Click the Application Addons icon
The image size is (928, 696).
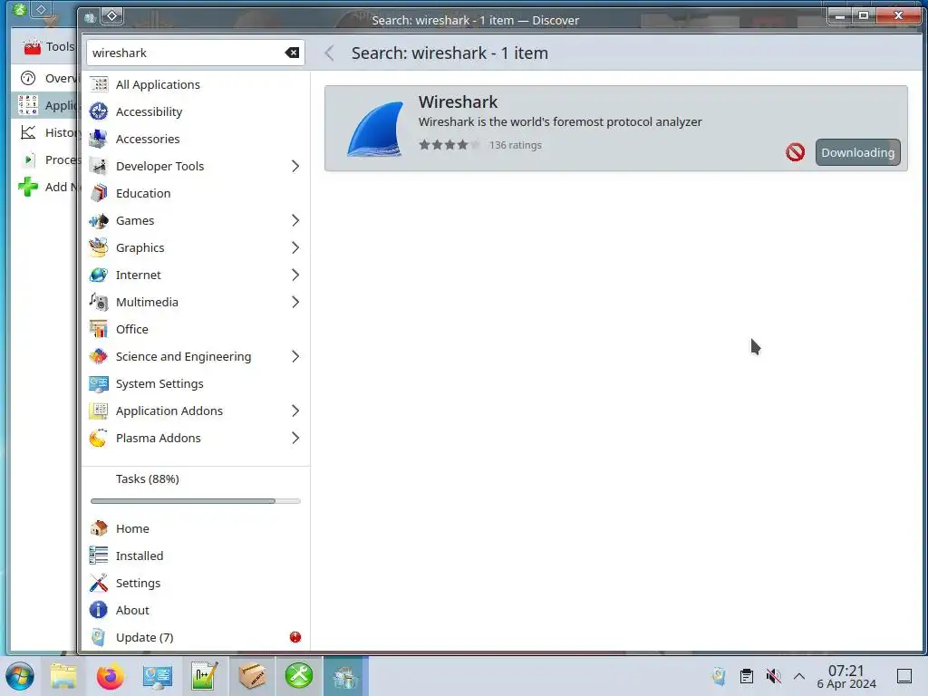coord(99,411)
